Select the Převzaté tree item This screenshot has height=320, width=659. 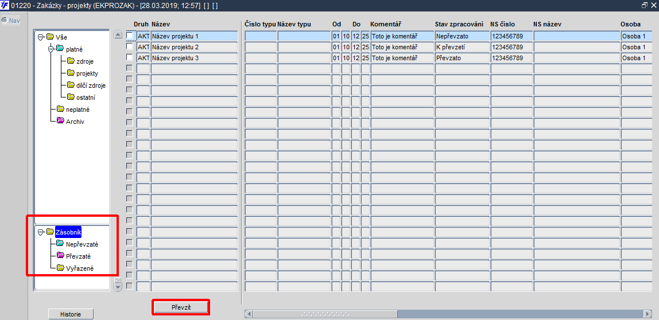pos(78,256)
